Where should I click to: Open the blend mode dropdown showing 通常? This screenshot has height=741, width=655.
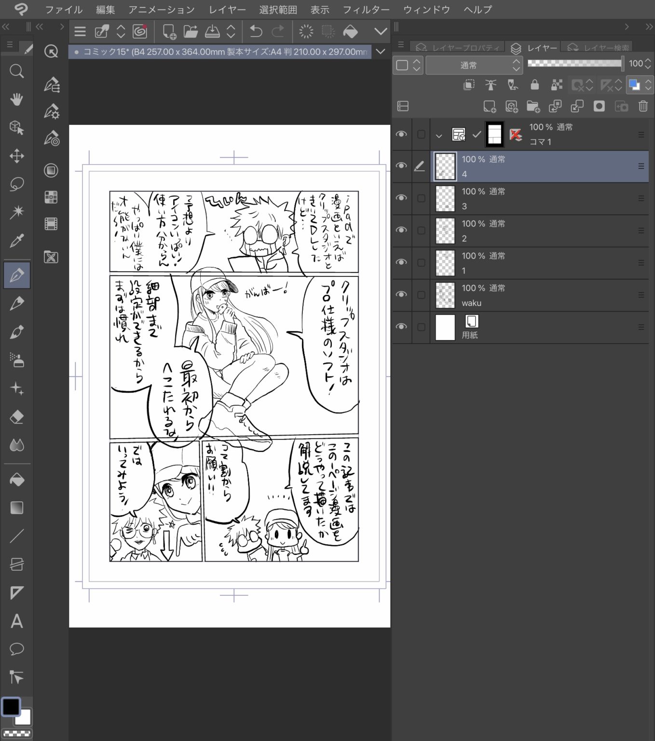click(x=474, y=65)
